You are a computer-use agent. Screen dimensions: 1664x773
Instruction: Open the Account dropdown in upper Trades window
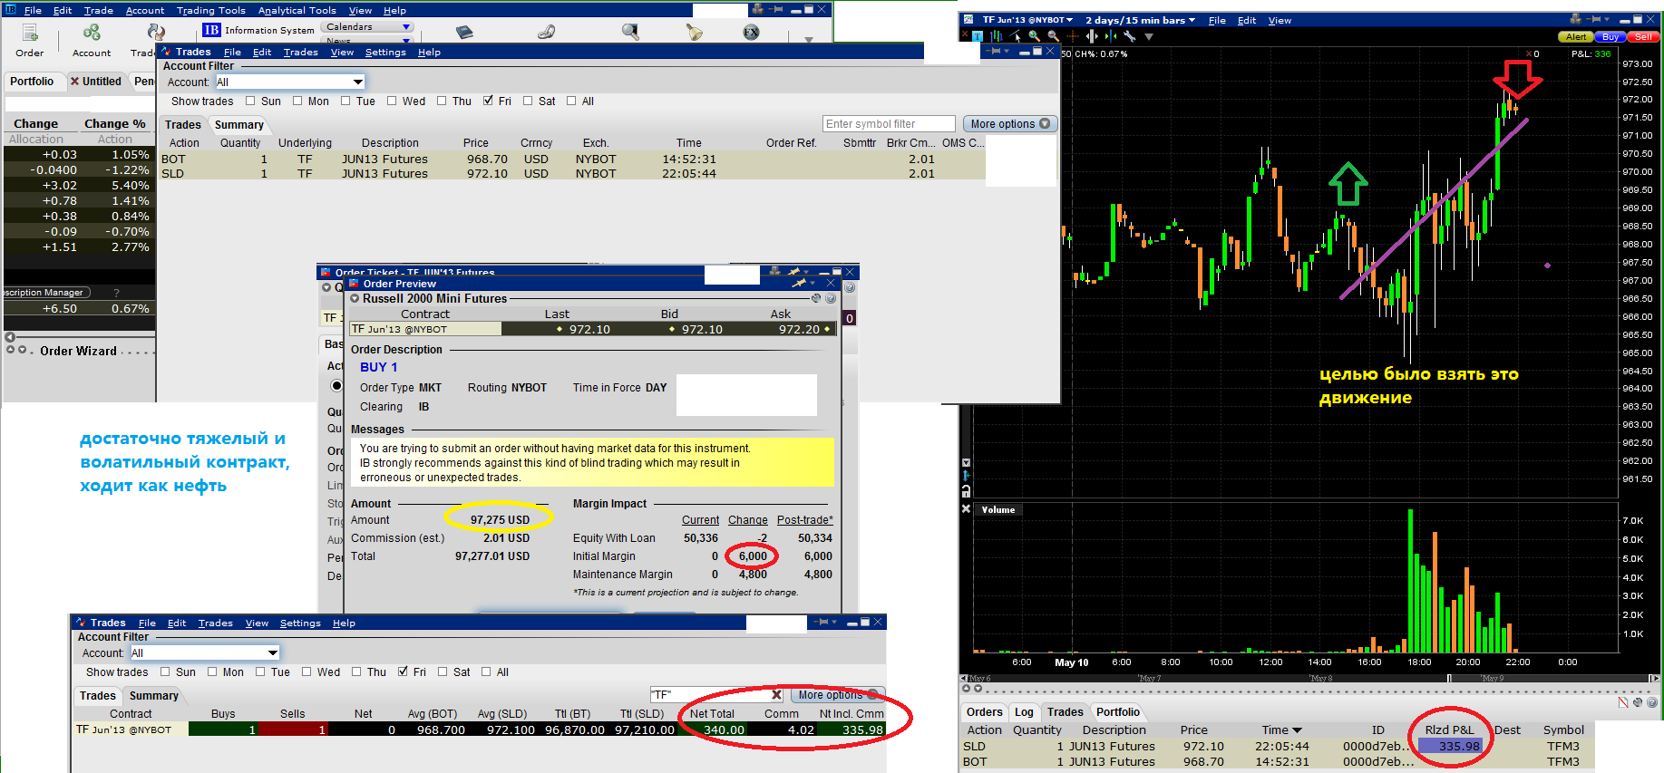(358, 82)
